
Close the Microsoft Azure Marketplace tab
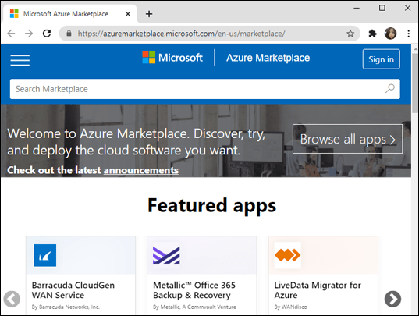[128, 14]
